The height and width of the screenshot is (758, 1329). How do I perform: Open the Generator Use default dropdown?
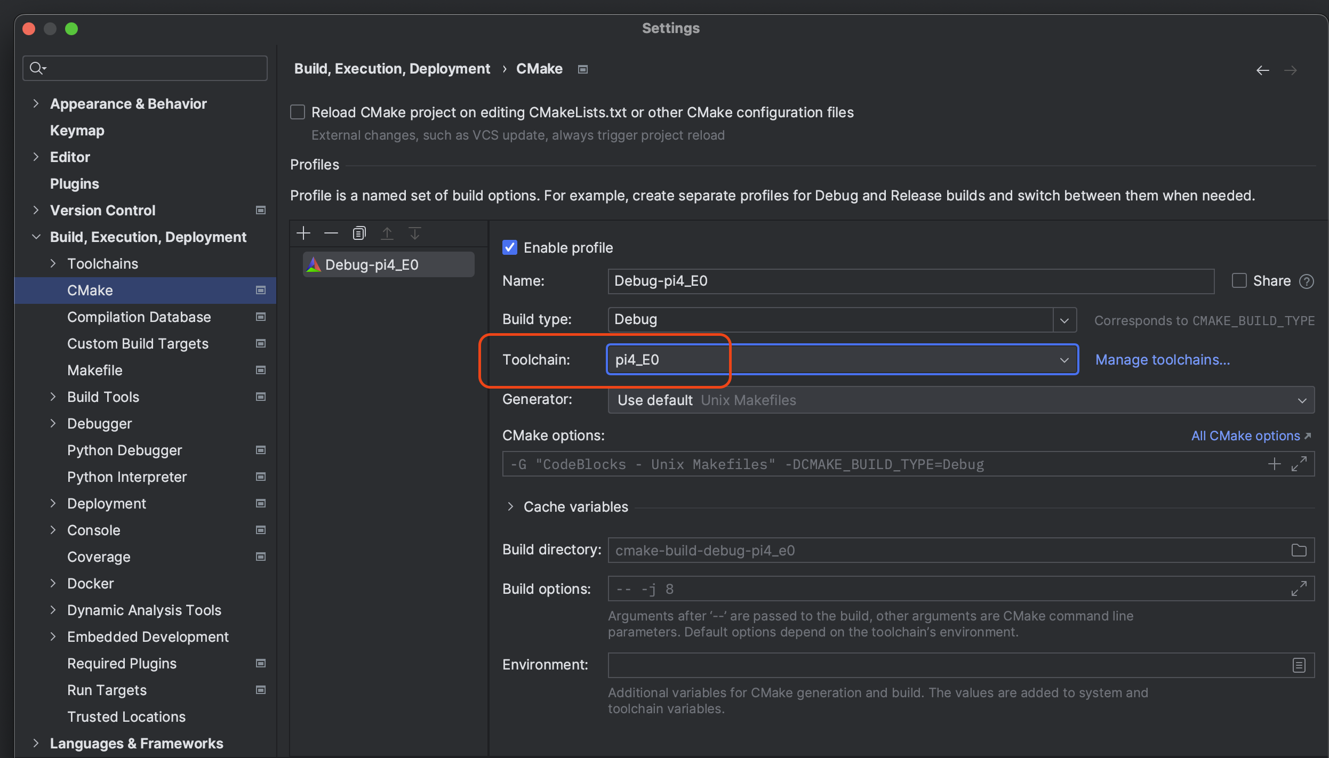pos(960,400)
